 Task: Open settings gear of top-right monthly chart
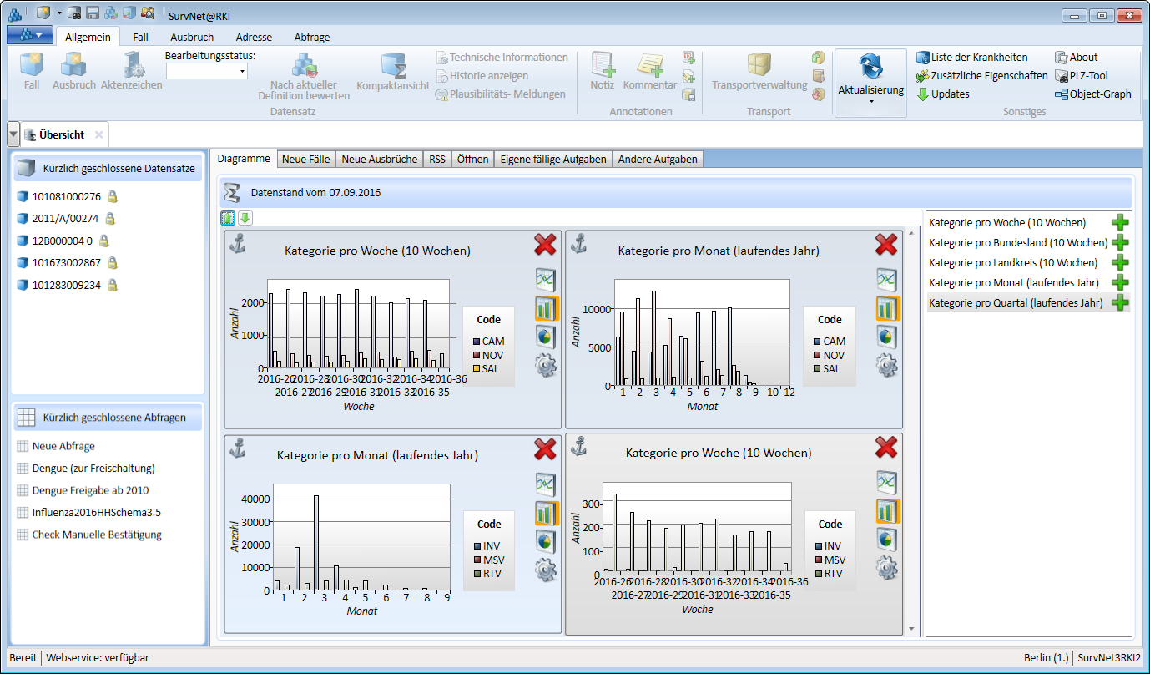pyautogui.click(x=886, y=365)
